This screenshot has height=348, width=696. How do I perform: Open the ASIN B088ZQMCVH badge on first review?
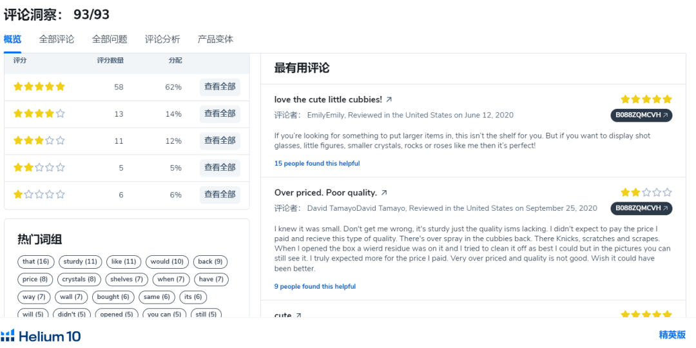pyautogui.click(x=641, y=115)
